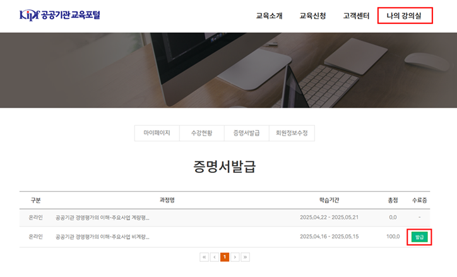Go to next page using single-right arrow
The width and height of the screenshot is (457, 277).
click(235, 257)
